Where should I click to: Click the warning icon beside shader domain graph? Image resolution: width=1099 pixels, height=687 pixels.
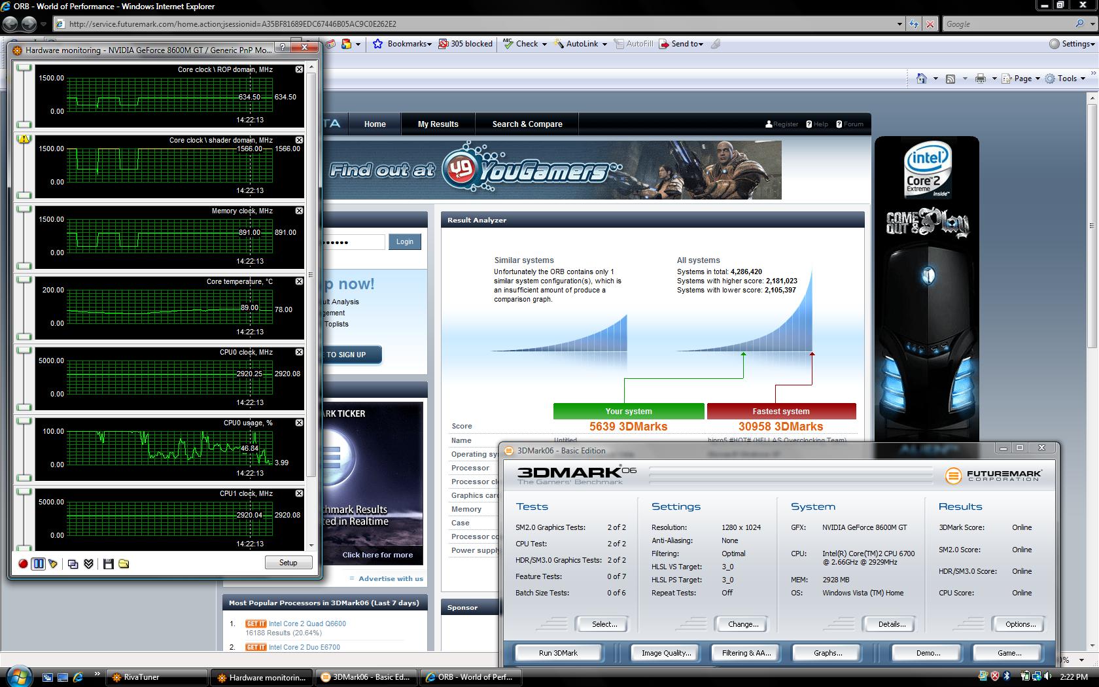(x=24, y=139)
